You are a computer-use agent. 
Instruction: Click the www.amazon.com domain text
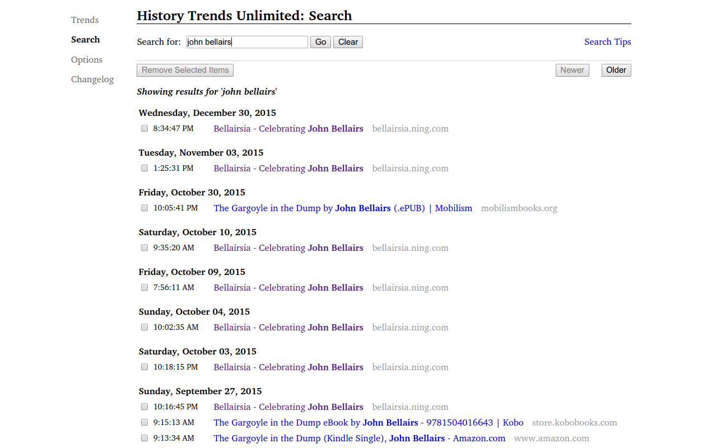pyautogui.click(x=552, y=438)
